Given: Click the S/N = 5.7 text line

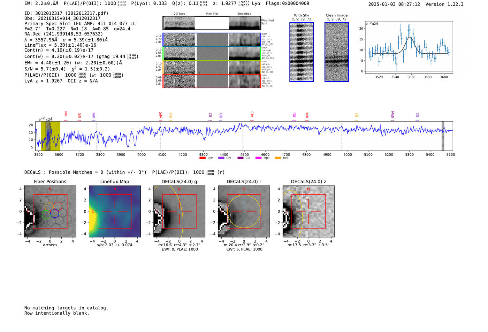Looking at the screenshot, I should click(67, 69).
